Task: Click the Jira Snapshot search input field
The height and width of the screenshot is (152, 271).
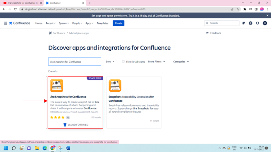Action: 74,62
